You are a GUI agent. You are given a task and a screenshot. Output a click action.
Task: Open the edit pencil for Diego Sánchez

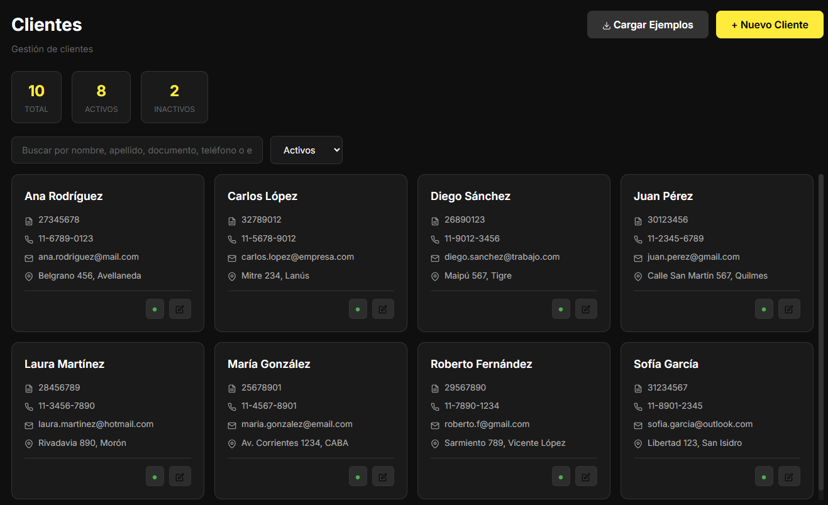pyautogui.click(x=586, y=309)
